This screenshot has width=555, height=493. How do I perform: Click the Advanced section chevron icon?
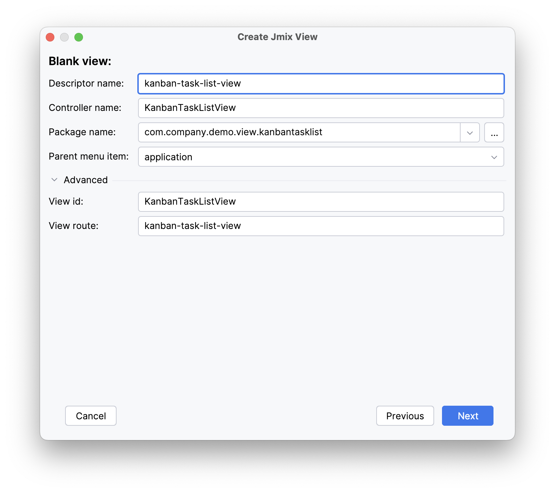[x=54, y=180]
